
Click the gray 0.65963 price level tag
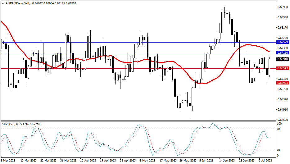[282, 83]
